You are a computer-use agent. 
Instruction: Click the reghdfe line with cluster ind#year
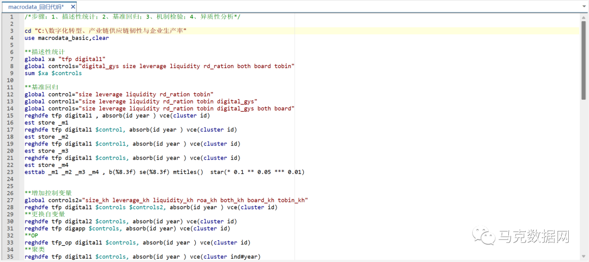click(142, 257)
